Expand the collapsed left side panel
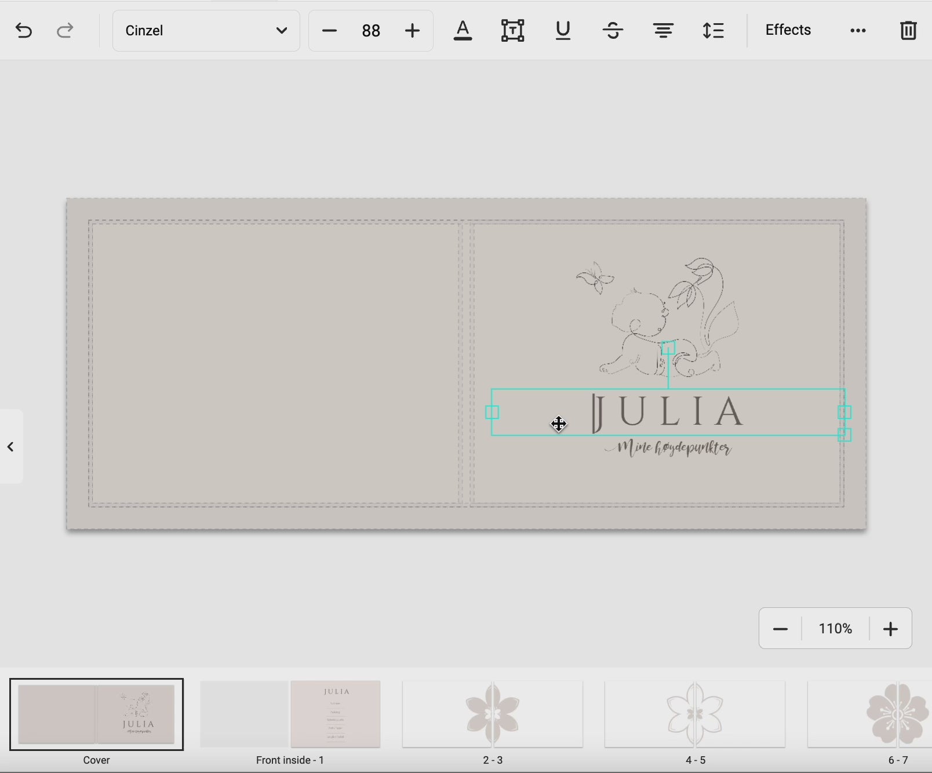This screenshot has width=932, height=773. pyautogui.click(x=10, y=447)
